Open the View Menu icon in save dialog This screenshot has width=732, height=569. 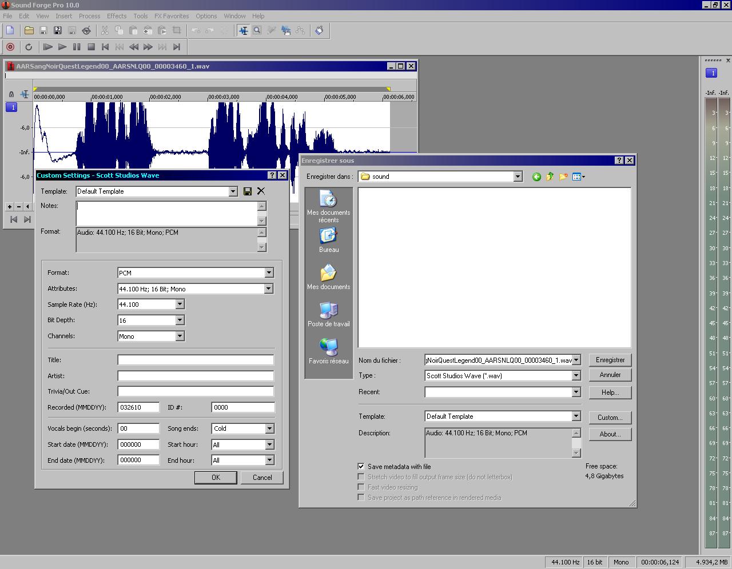click(579, 177)
